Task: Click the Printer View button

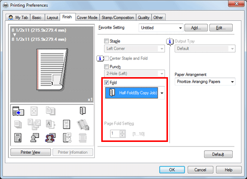Action: 31,152
